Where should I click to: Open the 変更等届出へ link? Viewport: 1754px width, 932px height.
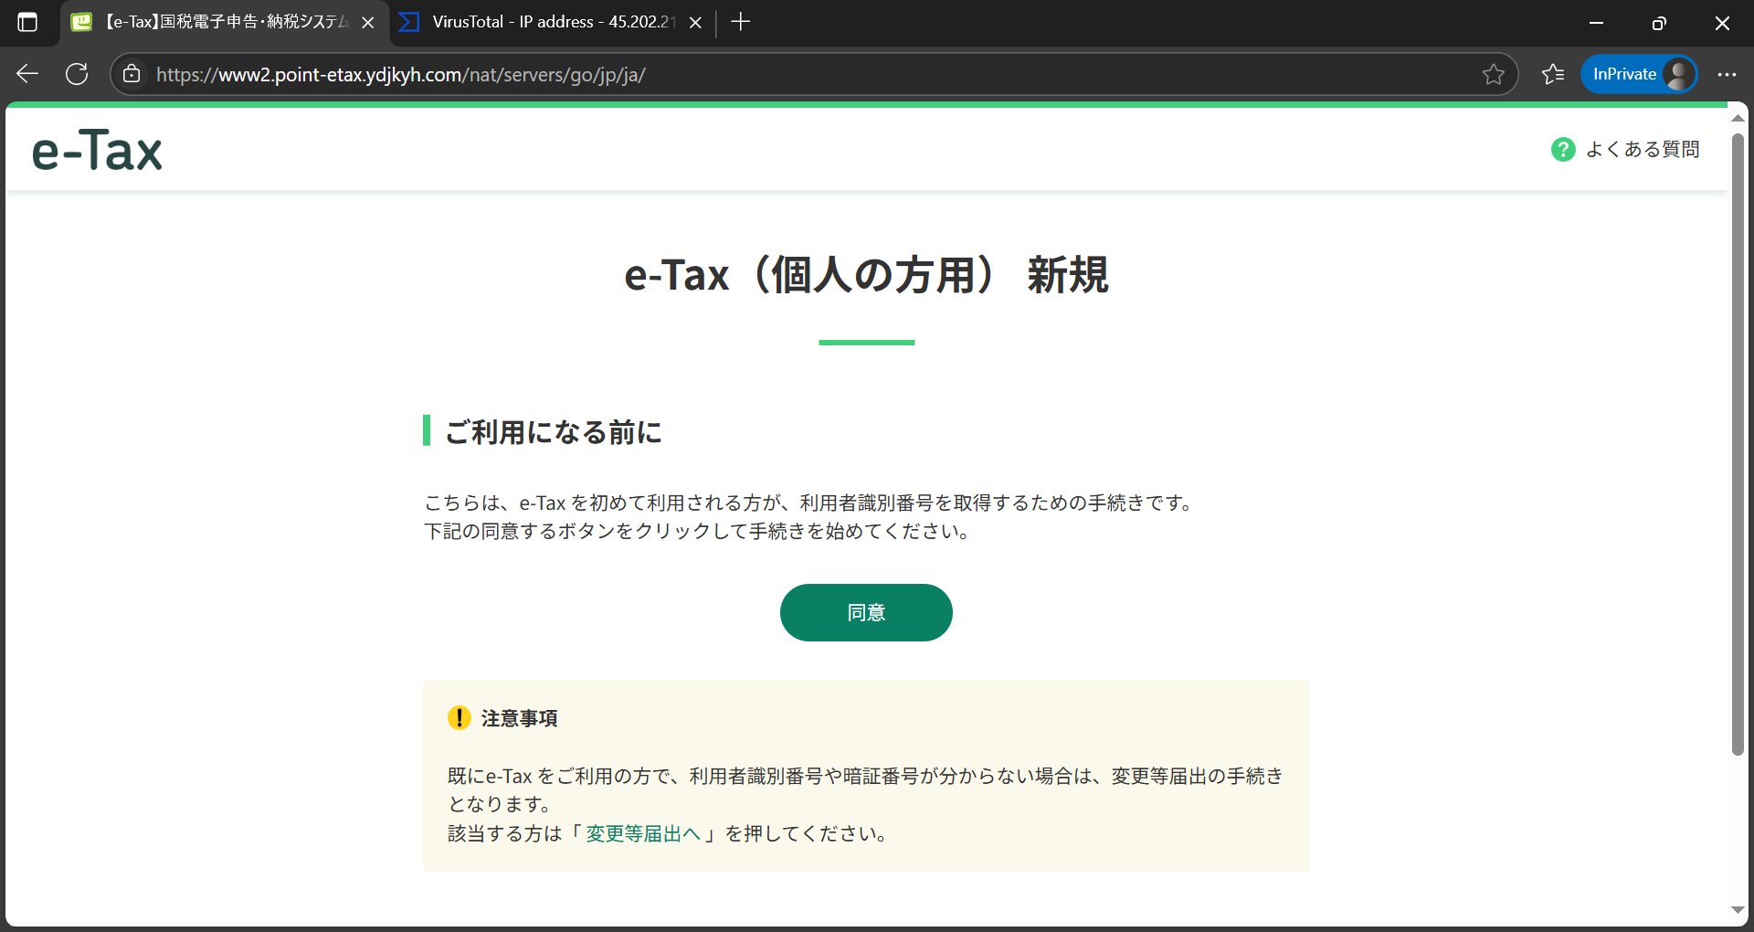pyautogui.click(x=643, y=833)
